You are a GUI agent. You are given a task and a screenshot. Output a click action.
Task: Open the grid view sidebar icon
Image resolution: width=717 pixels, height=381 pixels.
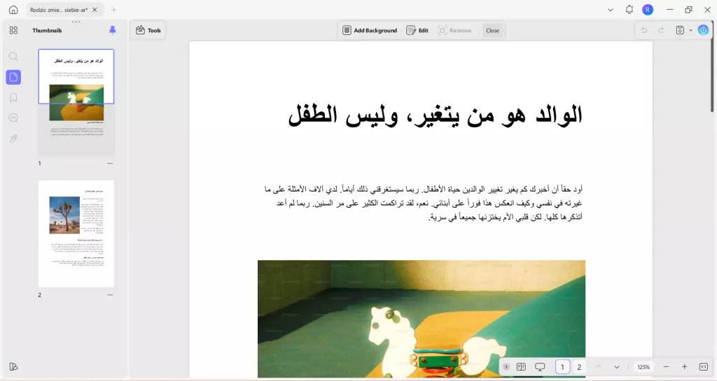click(13, 30)
